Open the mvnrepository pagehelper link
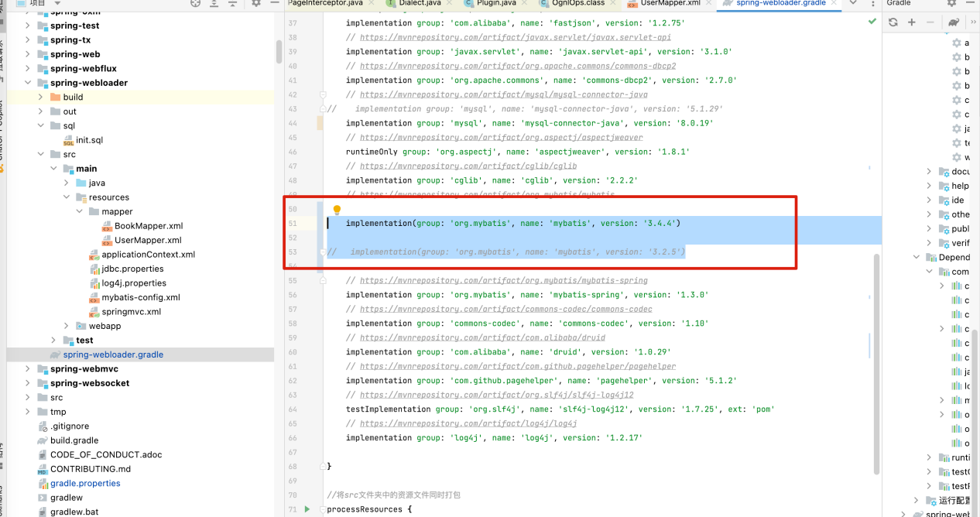The height and width of the screenshot is (517, 980). pyautogui.click(x=517, y=367)
